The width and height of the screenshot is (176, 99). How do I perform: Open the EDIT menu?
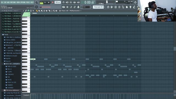pyautogui.click(x=5, y=2)
